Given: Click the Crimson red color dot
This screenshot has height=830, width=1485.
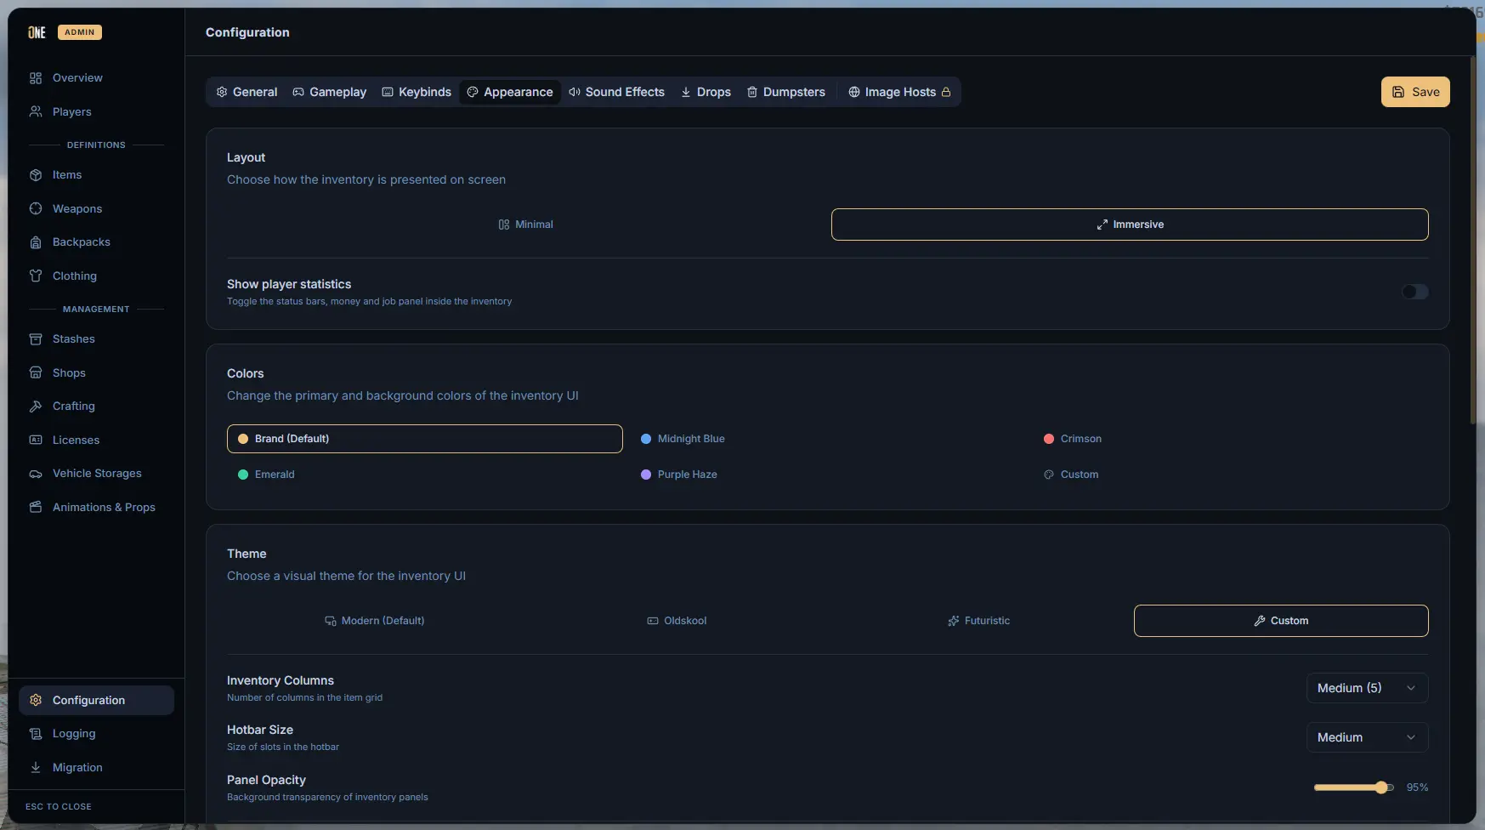Looking at the screenshot, I should [x=1049, y=439].
